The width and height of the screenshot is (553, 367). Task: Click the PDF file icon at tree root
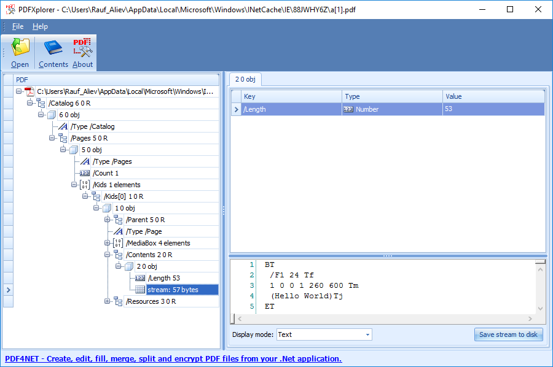point(29,91)
